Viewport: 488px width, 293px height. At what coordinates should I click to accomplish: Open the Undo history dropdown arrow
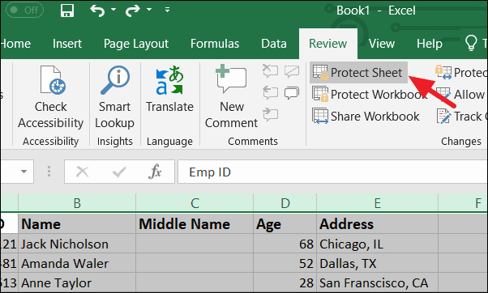click(x=113, y=10)
